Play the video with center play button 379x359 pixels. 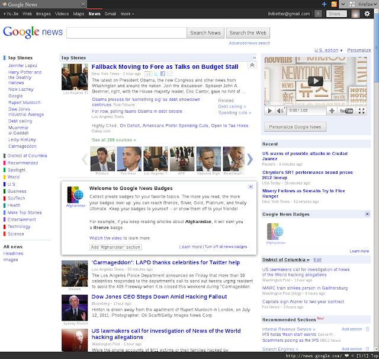coord(316,81)
